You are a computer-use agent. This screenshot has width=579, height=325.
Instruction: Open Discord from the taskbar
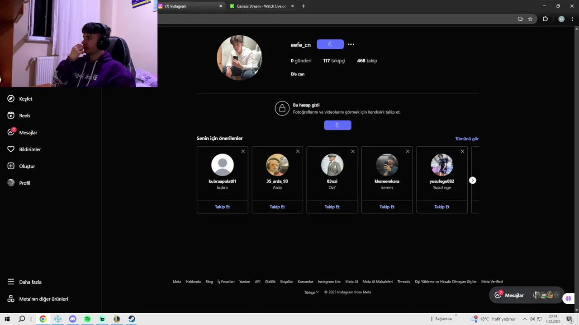point(73,319)
